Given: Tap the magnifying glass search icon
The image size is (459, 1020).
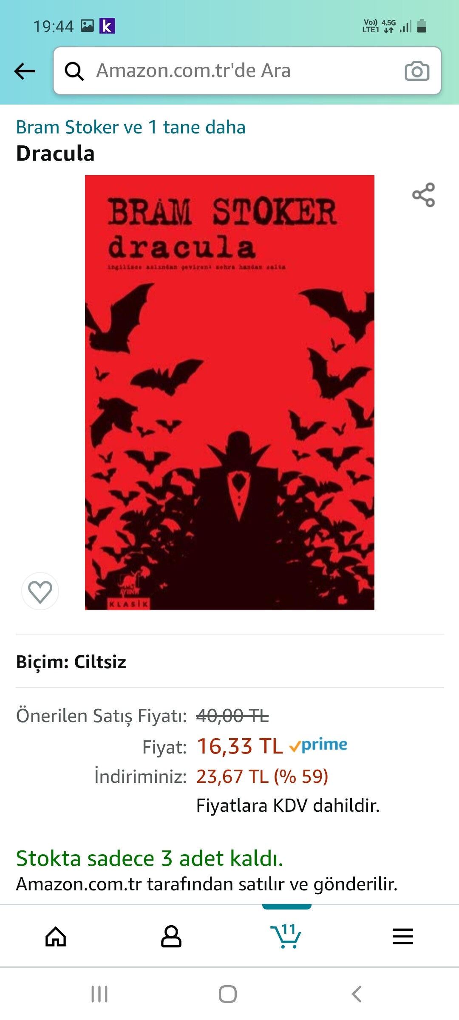Looking at the screenshot, I should pos(74,71).
